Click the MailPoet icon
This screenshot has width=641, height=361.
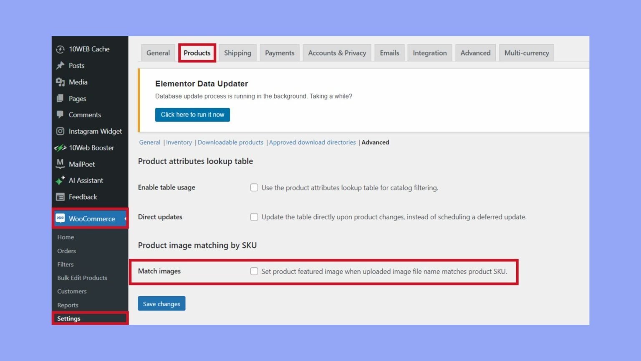pyautogui.click(x=60, y=164)
